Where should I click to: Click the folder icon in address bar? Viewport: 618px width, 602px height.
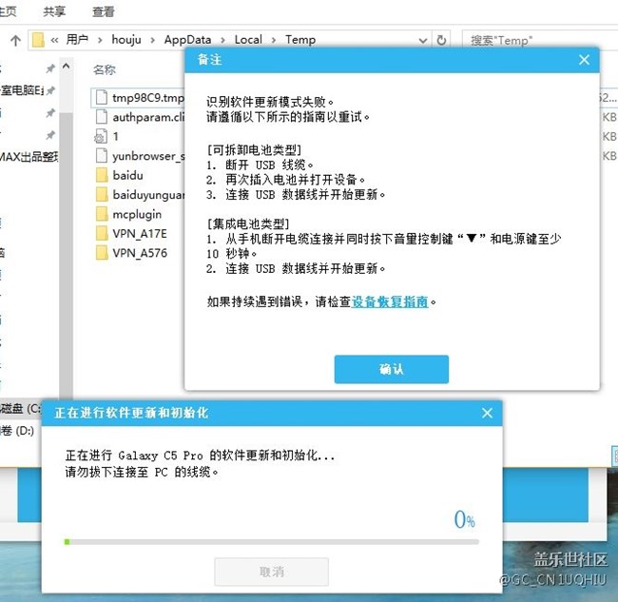[x=38, y=40]
